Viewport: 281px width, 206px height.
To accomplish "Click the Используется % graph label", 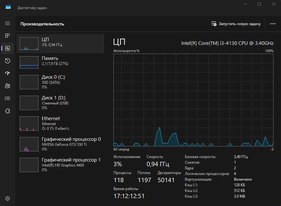I will (x=126, y=51).
